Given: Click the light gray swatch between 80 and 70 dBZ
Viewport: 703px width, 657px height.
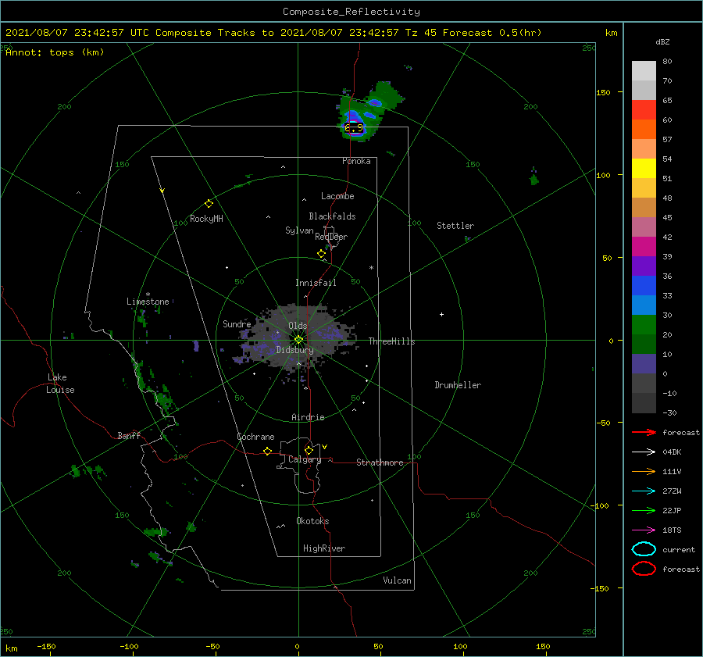Looking at the screenshot, I should click(x=644, y=71).
